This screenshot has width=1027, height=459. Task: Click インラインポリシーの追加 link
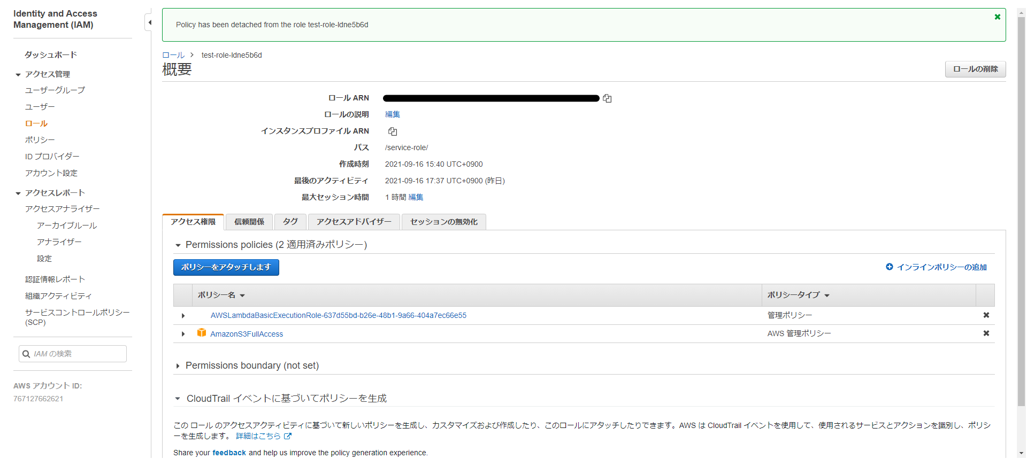(x=941, y=267)
